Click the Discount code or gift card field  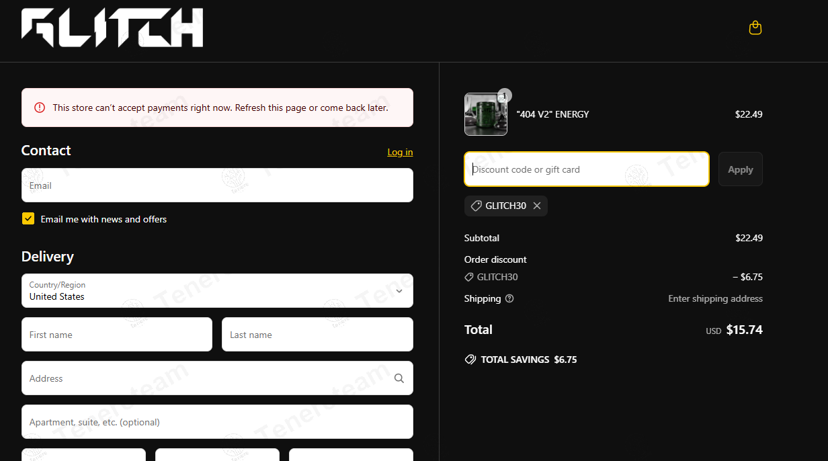tap(587, 169)
